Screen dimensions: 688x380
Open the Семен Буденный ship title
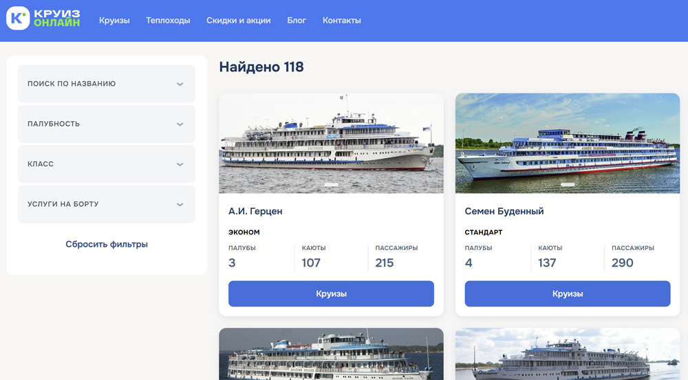point(504,211)
